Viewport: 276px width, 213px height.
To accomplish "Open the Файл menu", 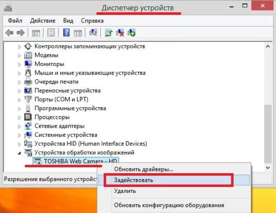I will (15, 21).
